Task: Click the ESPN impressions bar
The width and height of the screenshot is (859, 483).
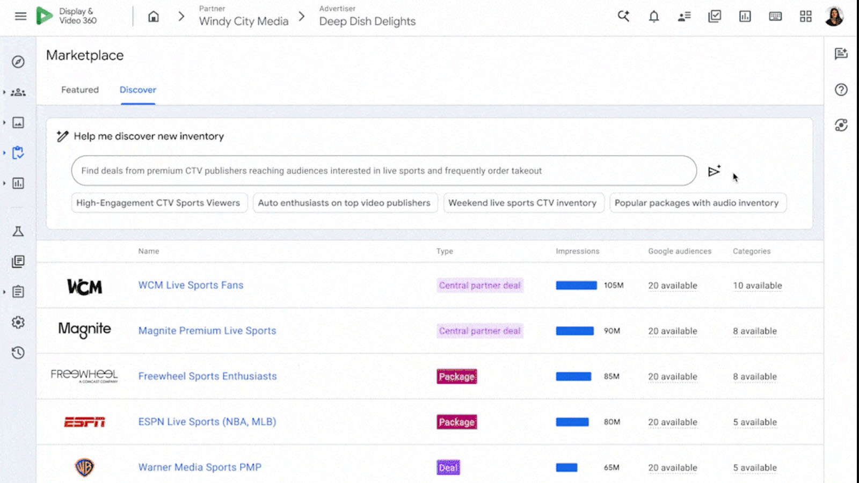Action: click(572, 422)
